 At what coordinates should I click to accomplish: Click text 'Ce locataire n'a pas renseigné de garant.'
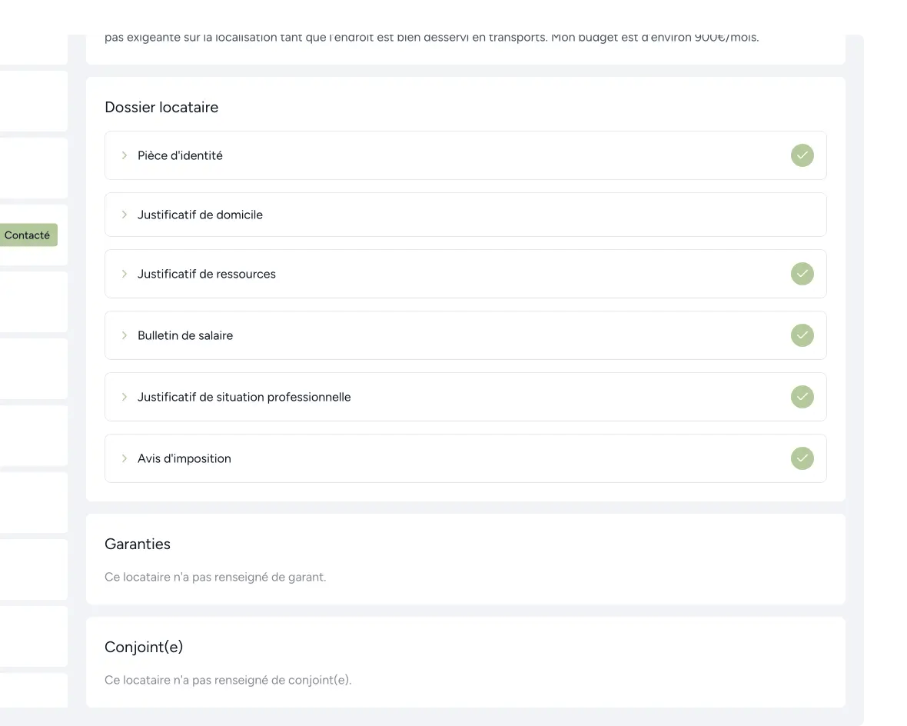click(215, 578)
